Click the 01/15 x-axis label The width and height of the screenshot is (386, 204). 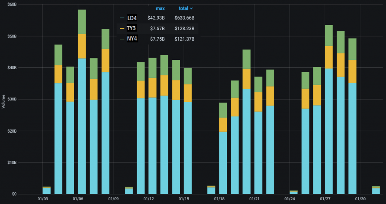click(x=184, y=198)
